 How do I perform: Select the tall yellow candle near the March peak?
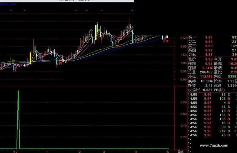[x=96, y=33]
